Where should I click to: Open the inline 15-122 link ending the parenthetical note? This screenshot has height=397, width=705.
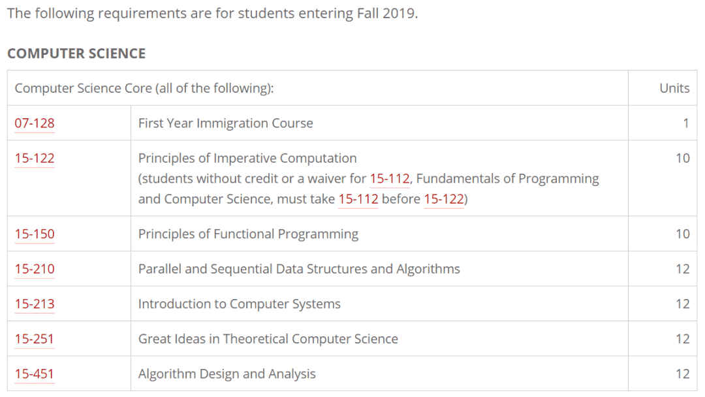coord(444,198)
